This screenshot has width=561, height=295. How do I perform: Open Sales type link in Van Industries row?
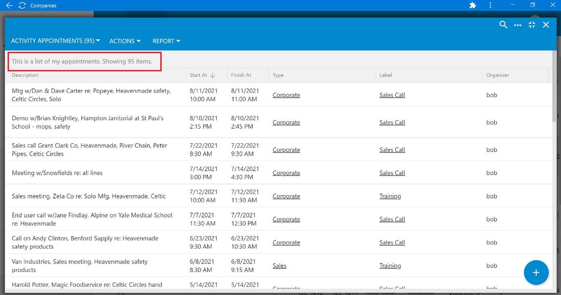pos(279,265)
